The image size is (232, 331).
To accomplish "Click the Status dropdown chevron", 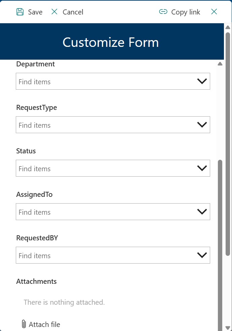I will pos(202,168).
